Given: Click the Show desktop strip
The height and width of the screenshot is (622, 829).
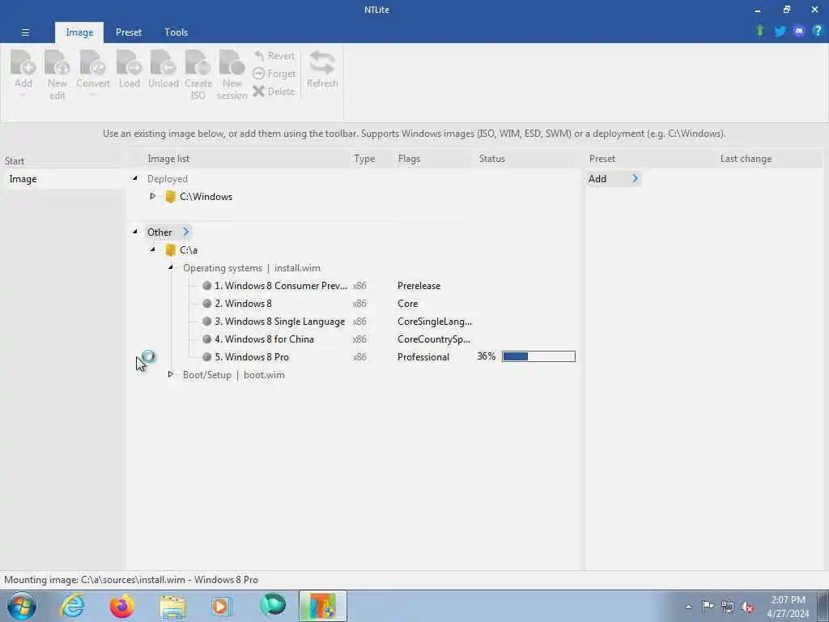Looking at the screenshot, I should (x=823, y=606).
